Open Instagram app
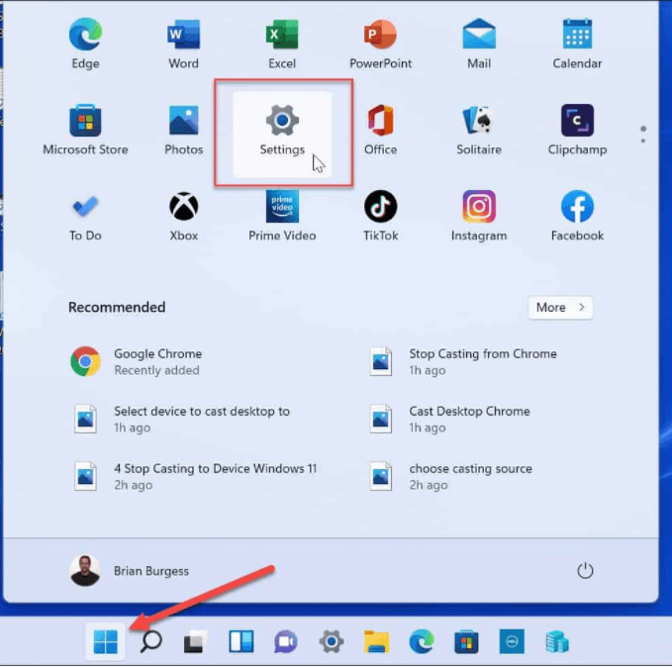This screenshot has height=667, width=672. pos(479,216)
